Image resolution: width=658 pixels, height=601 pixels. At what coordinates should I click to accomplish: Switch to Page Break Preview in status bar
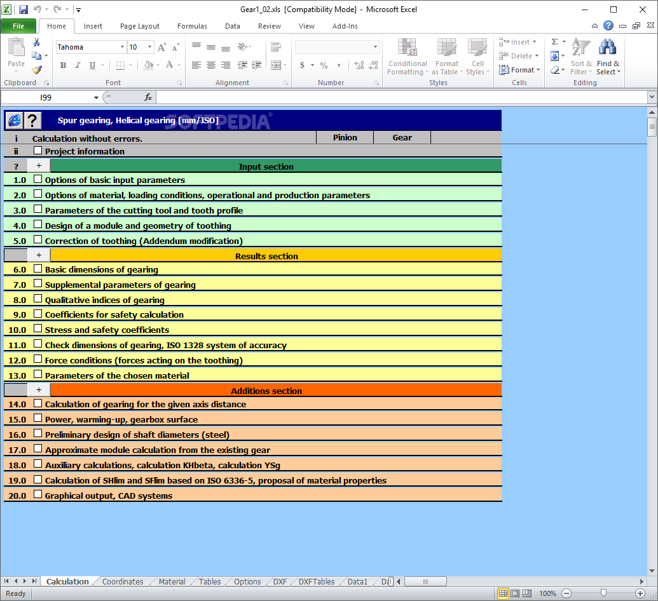pos(526,593)
